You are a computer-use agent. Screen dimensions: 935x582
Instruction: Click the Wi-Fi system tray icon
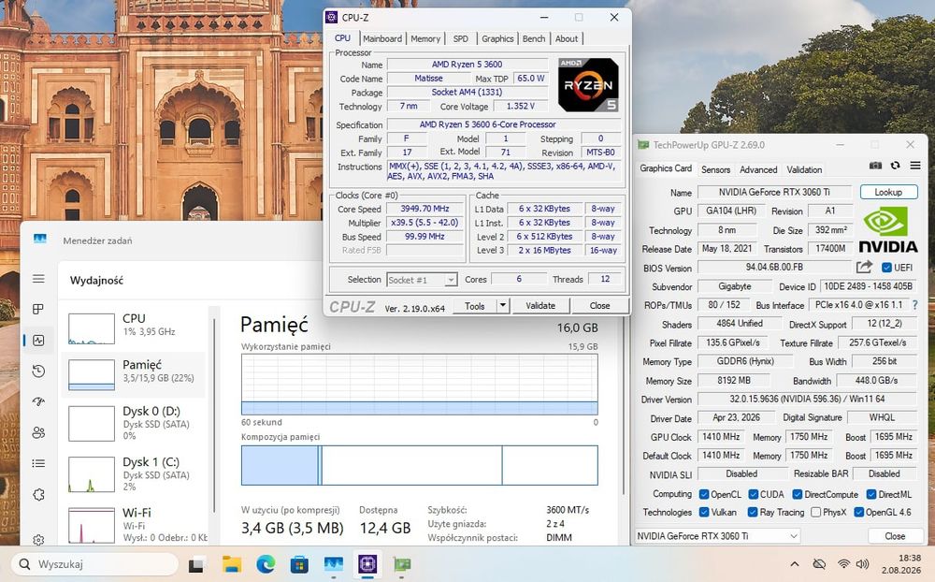click(x=843, y=564)
